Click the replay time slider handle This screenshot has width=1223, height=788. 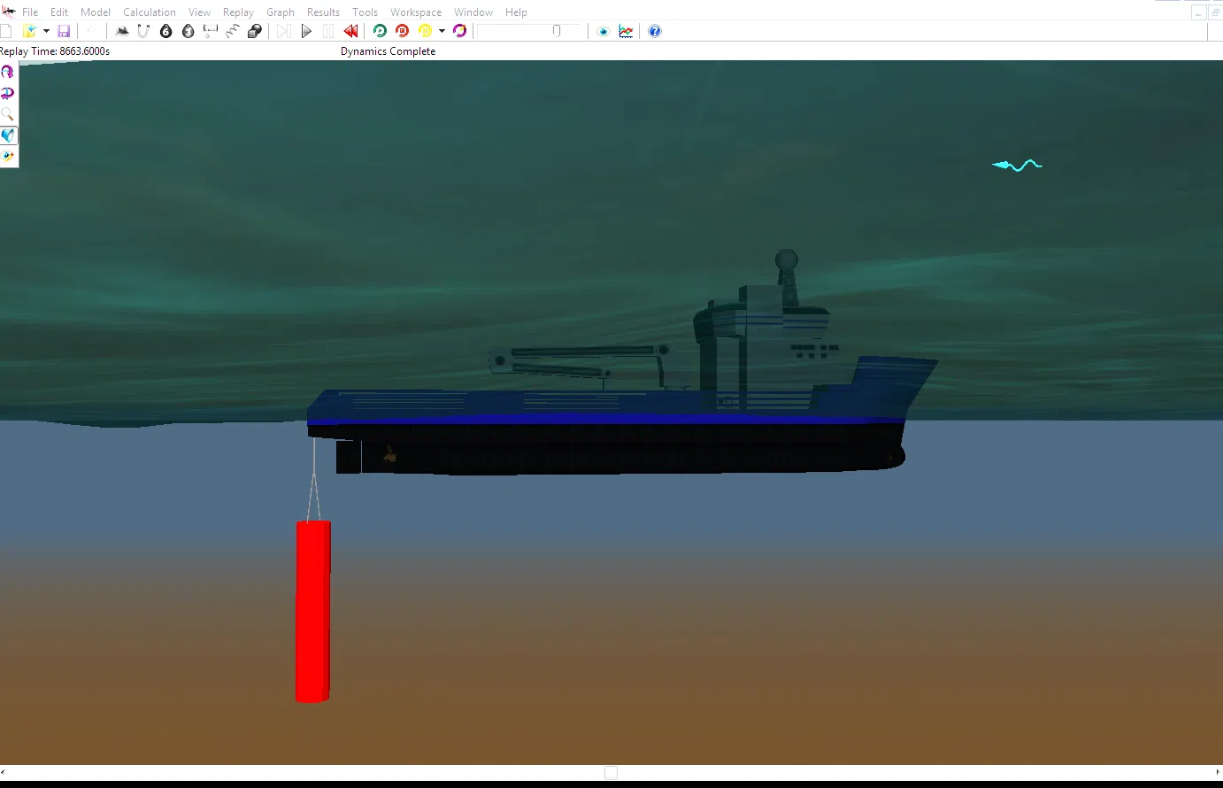click(x=557, y=31)
